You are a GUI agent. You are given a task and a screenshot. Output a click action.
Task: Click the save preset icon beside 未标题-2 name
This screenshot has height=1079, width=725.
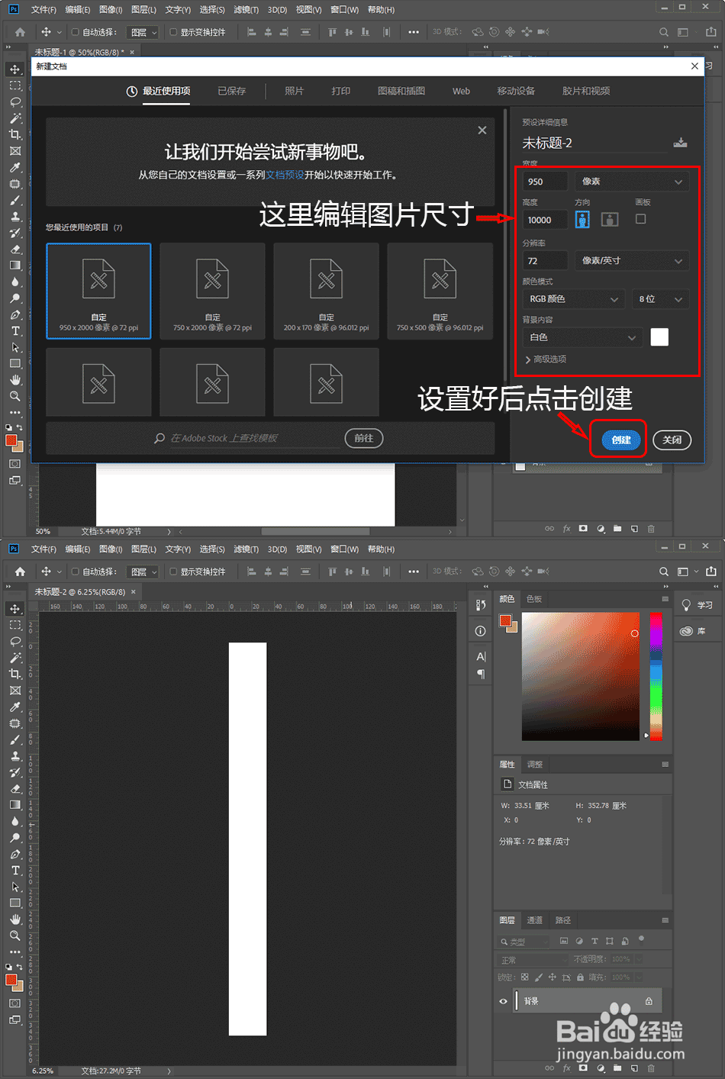(x=680, y=143)
